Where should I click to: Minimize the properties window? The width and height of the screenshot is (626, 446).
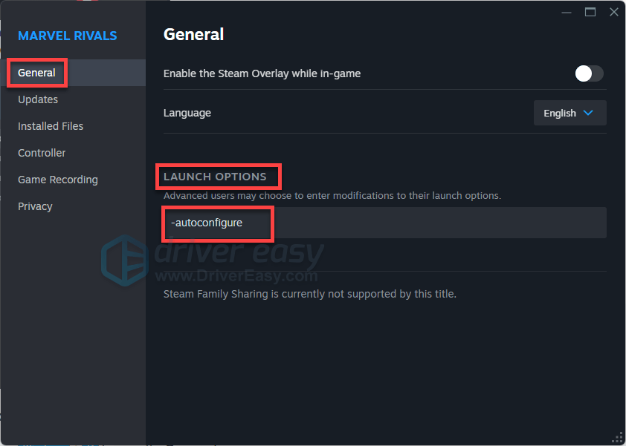pyautogui.click(x=567, y=12)
